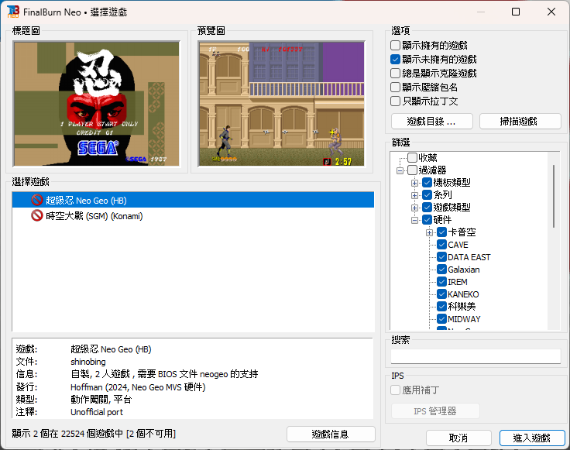This screenshot has height=450, width=570.
Task: Collapse the 硬件 tree node
Action: tap(414, 220)
